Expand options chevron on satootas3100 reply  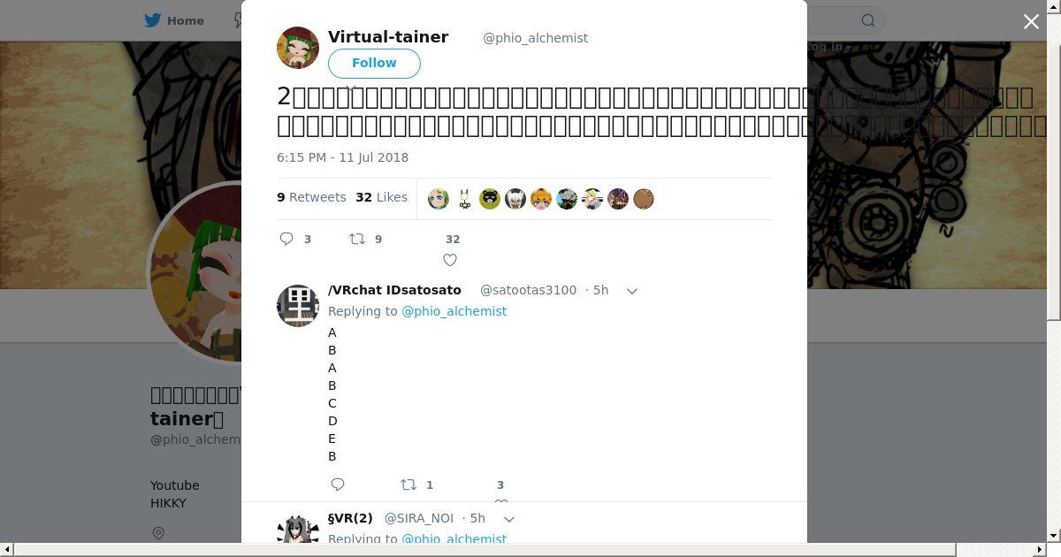tap(632, 291)
